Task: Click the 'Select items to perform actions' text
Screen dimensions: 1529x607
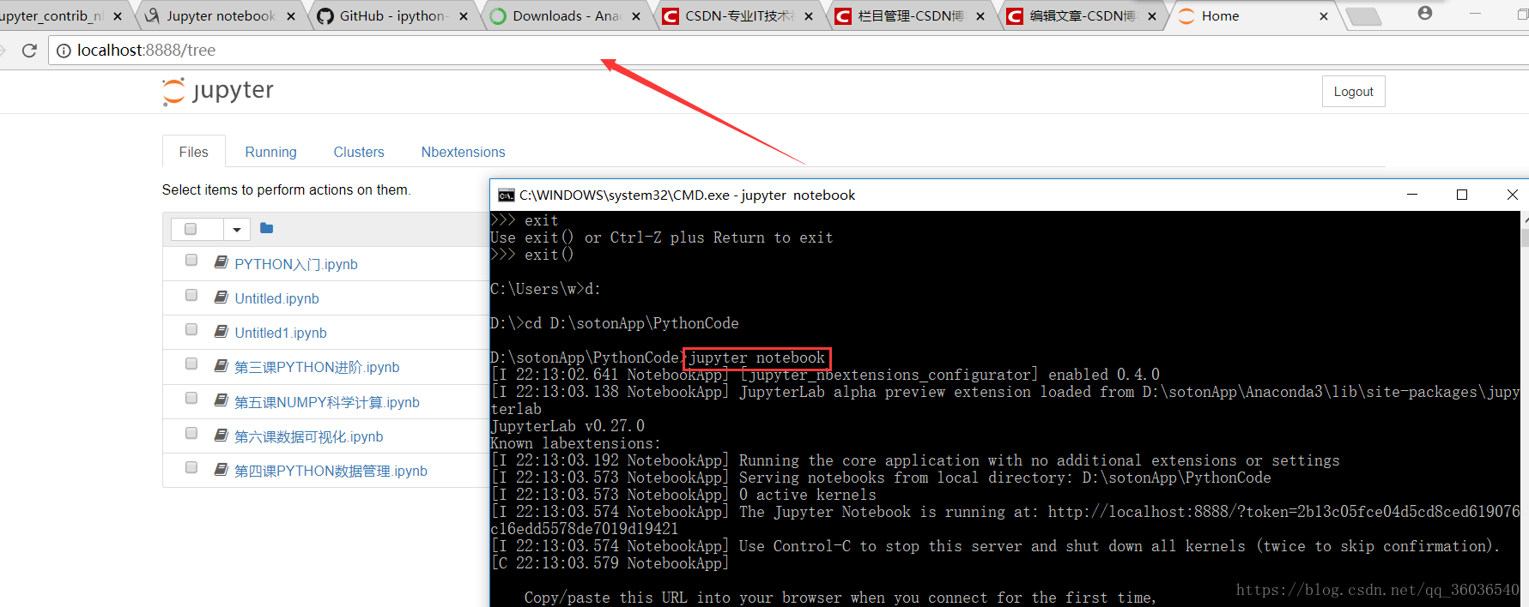Action: tap(286, 189)
